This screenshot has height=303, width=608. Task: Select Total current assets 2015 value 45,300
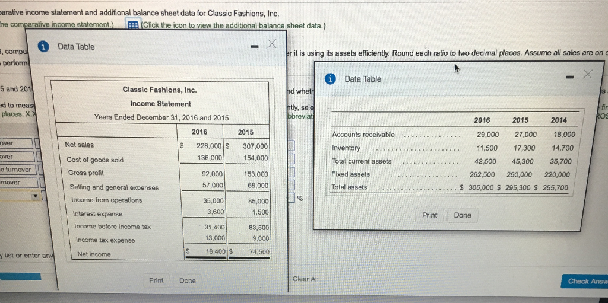pyautogui.click(x=522, y=161)
